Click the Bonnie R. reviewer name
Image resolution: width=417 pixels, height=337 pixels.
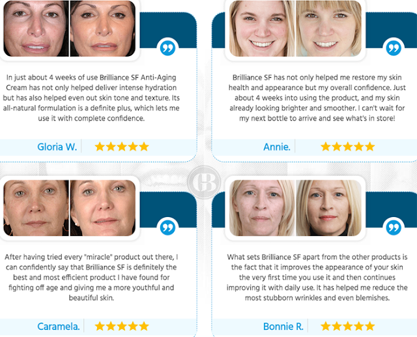pos(283,327)
